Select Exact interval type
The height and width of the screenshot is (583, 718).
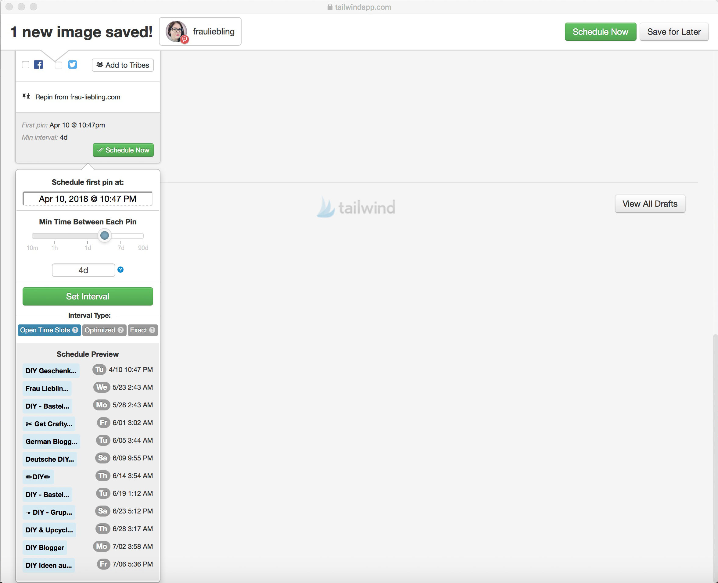(x=138, y=330)
